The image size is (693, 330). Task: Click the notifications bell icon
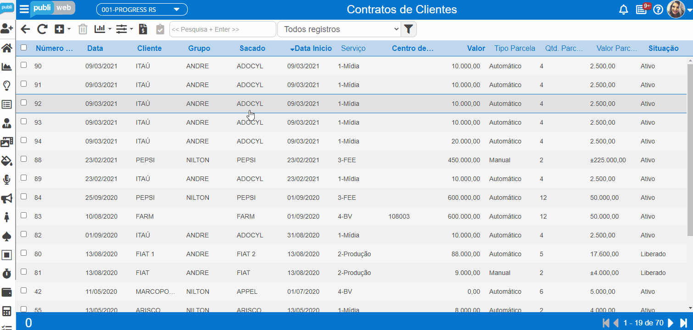click(623, 10)
